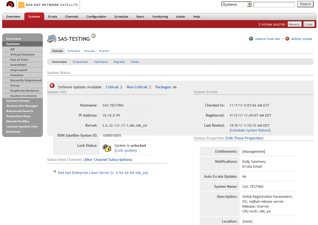This screenshot has height=225, width=318.
Task: Select Systems in the left sidebar
Action: click(x=23, y=44)
